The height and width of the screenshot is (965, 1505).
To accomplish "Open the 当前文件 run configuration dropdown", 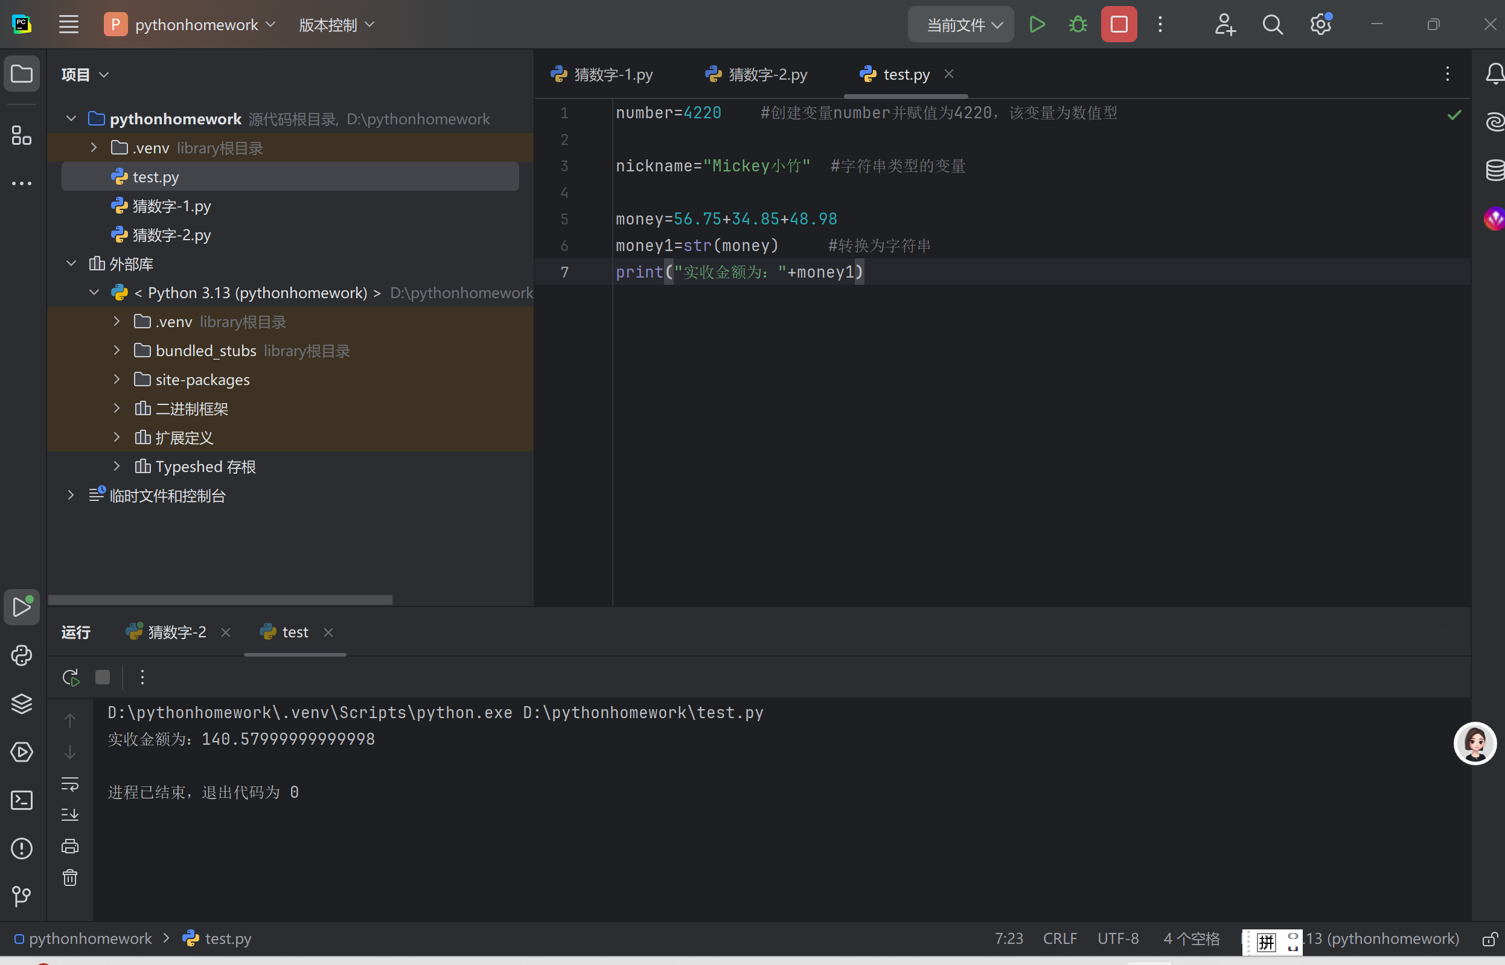I will tap(960, 24).
